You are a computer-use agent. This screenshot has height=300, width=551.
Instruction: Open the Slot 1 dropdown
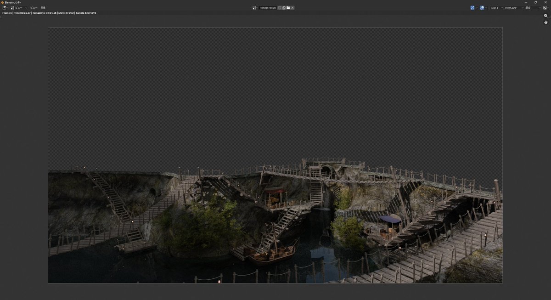[x=496, y=8]
